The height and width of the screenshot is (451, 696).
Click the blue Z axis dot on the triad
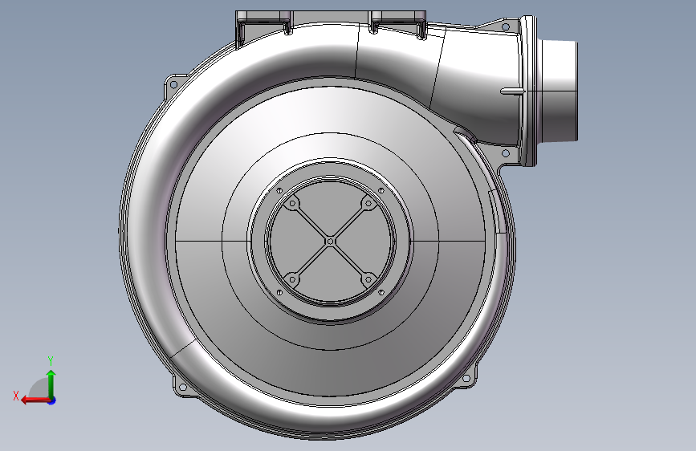tap(52, 400)
